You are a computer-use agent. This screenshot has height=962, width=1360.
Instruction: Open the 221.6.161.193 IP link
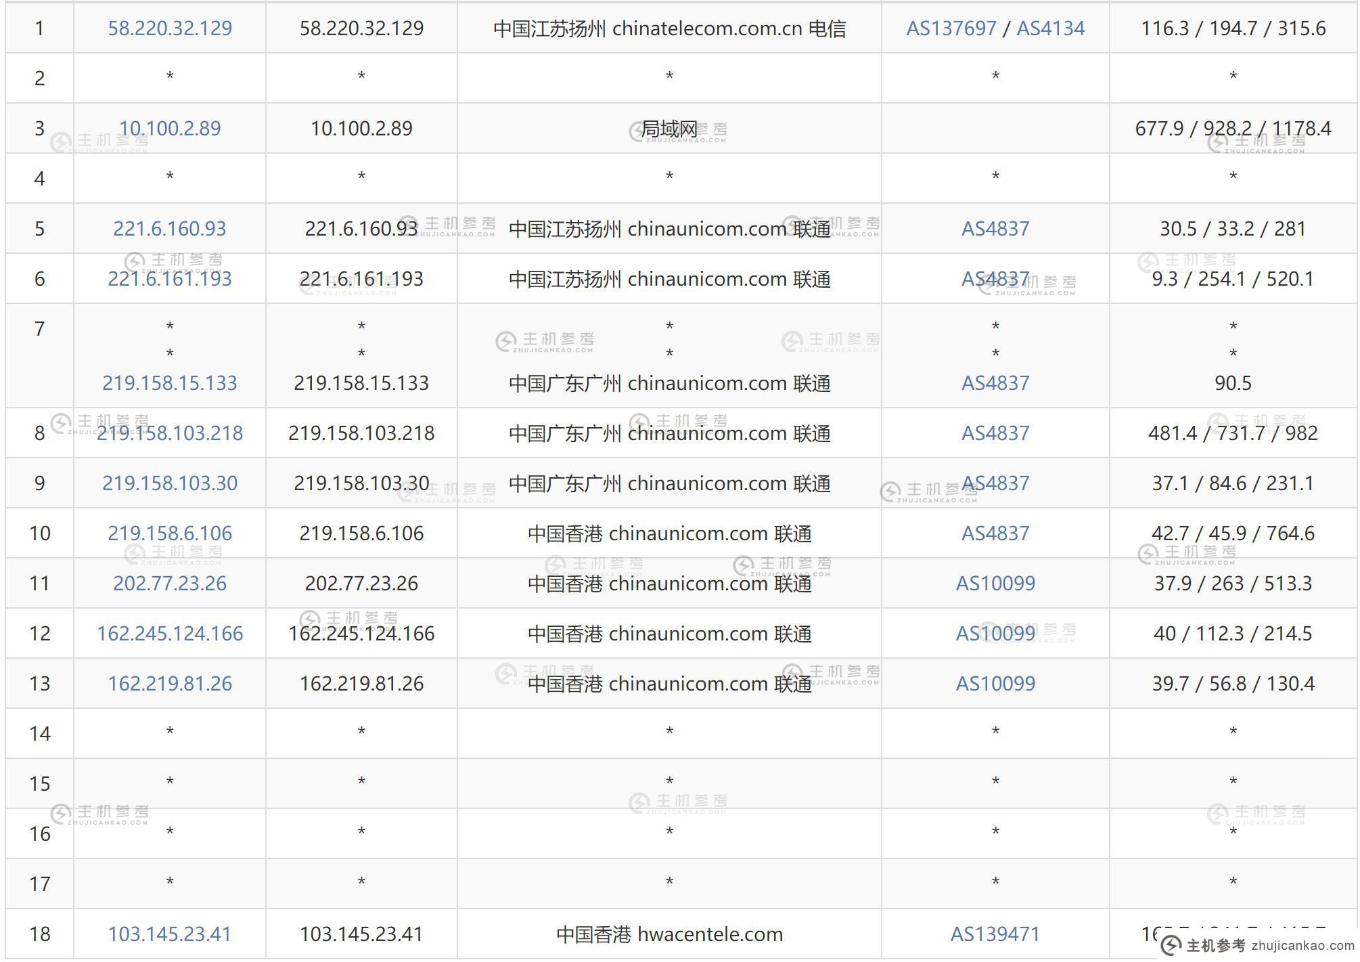170,279
